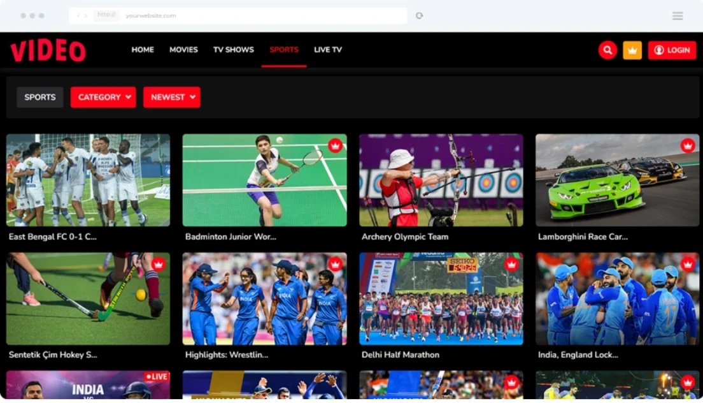This screenshot has width=703, height=403.
Task: Click the crown badge on Badminton thumbnail
Action: 335,146
